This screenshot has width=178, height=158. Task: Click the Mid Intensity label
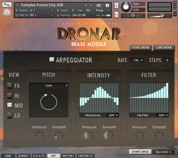coord(93,115)
